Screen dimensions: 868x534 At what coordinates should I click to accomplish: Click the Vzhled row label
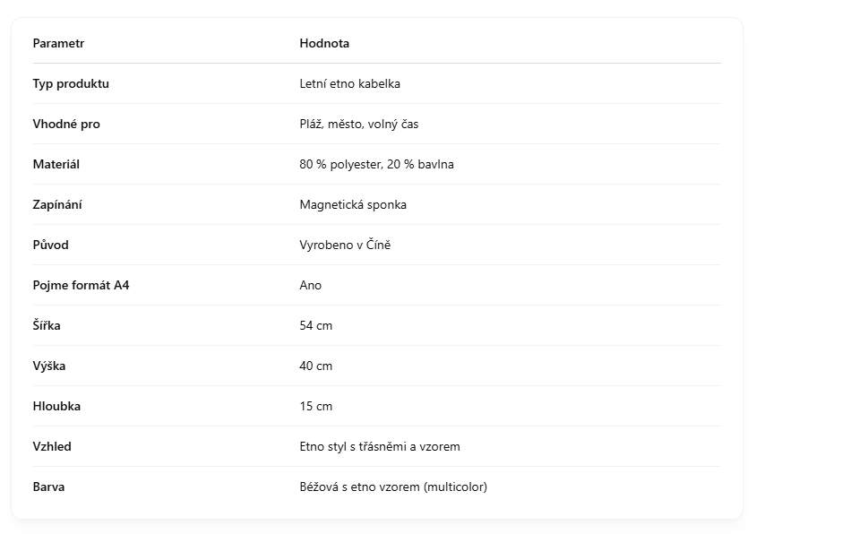tap(52, 446)
